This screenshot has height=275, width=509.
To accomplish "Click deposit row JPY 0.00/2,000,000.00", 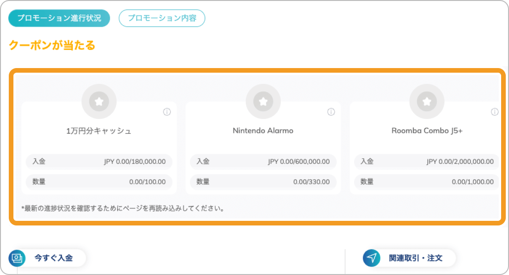I will click(x=427, y=162).
